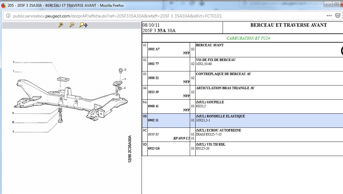Select the zoom and pan magnifier tool
This screenshot has width=343, height=194.
(83, 25)
